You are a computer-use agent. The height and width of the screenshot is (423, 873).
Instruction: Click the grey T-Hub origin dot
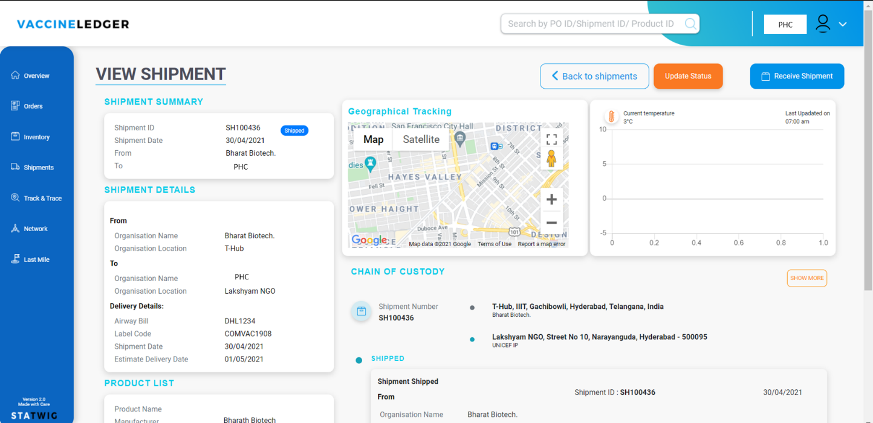472,308
